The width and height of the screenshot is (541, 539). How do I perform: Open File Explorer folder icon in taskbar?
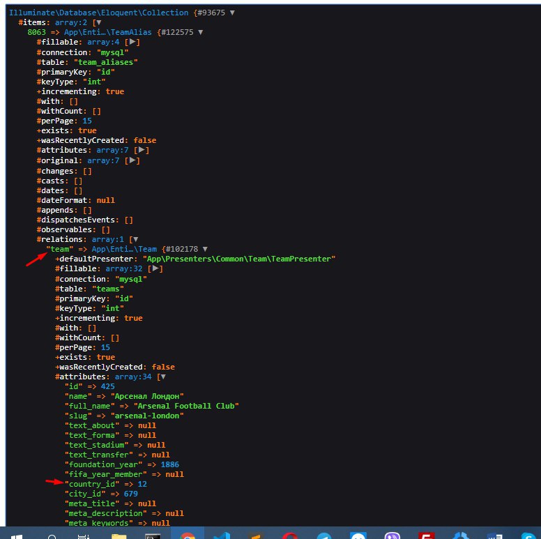119,535
